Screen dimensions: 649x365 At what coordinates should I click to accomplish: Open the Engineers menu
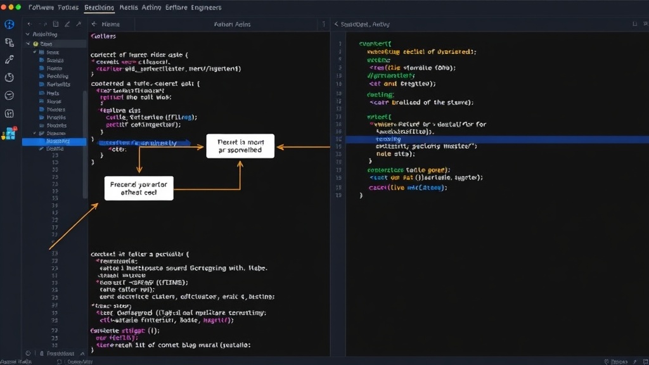[206, 8]
